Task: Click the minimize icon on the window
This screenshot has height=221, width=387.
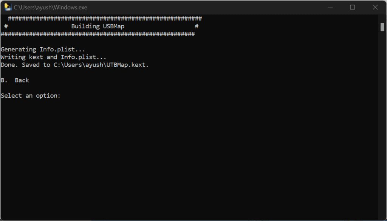Action: (330, 7)
